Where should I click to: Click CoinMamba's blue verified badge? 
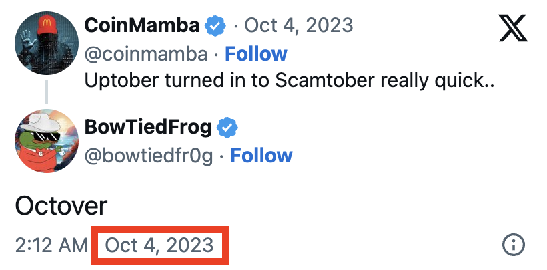(x=215, y=26)
